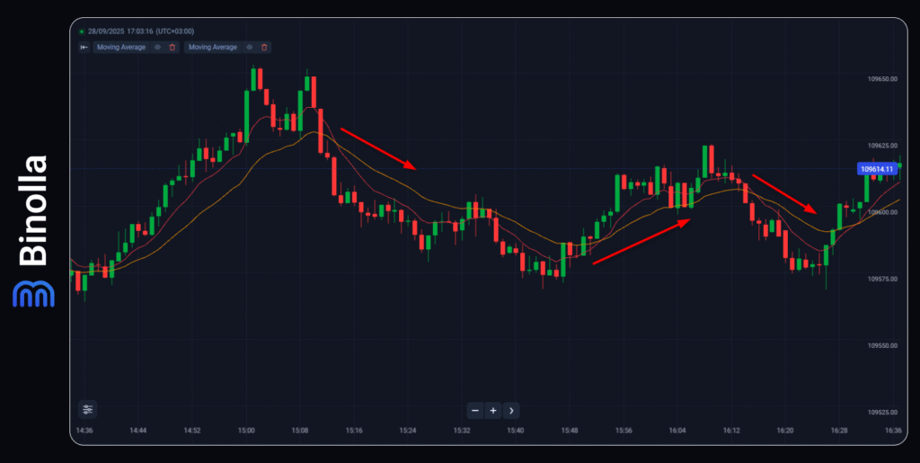Open second Moving Average settings label

(213, 47)
